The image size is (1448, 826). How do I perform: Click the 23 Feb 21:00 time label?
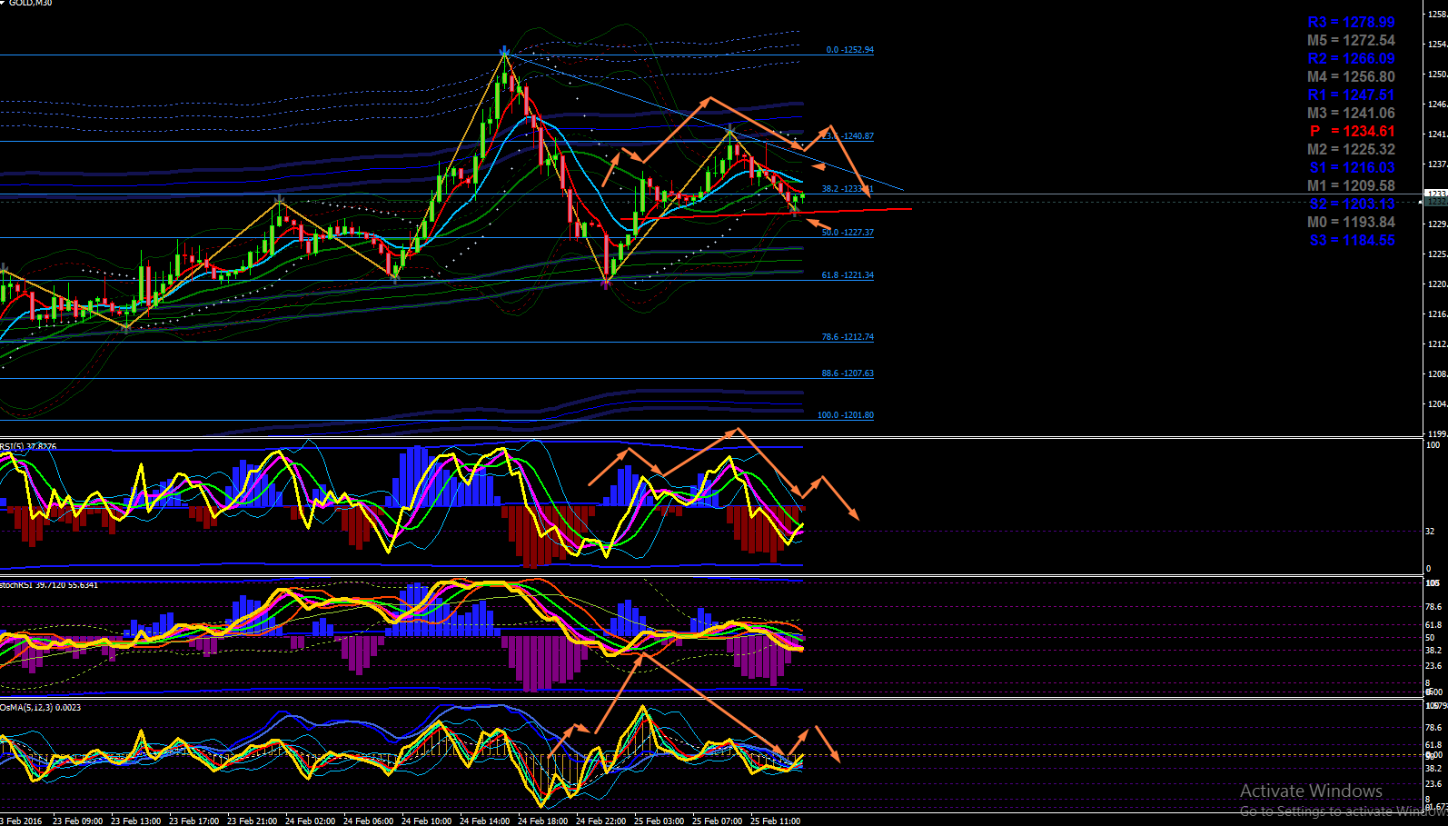click(253, 821)
